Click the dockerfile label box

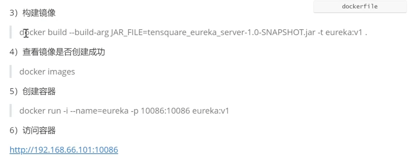click(360, 6)
